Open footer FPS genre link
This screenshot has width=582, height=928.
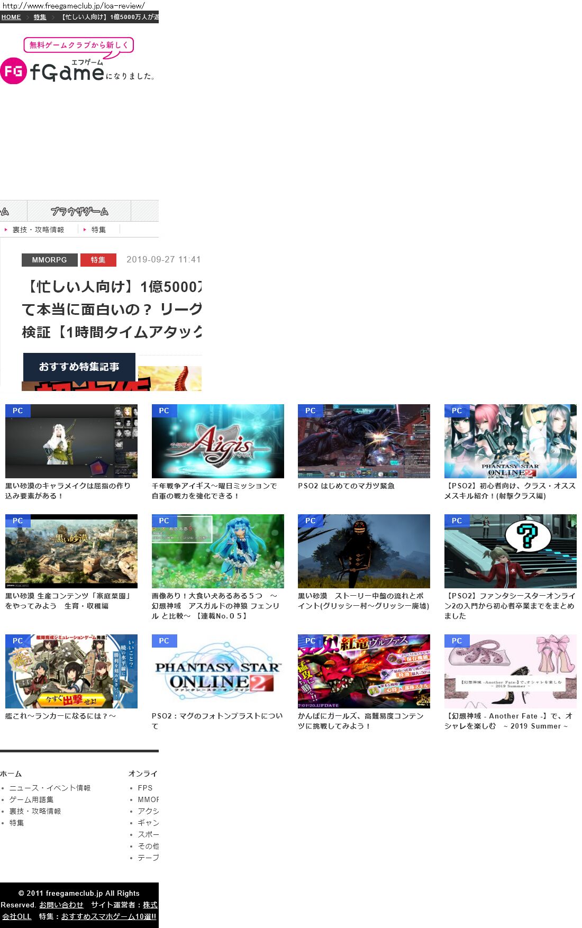pyautogui.click(x=145, y=788)
